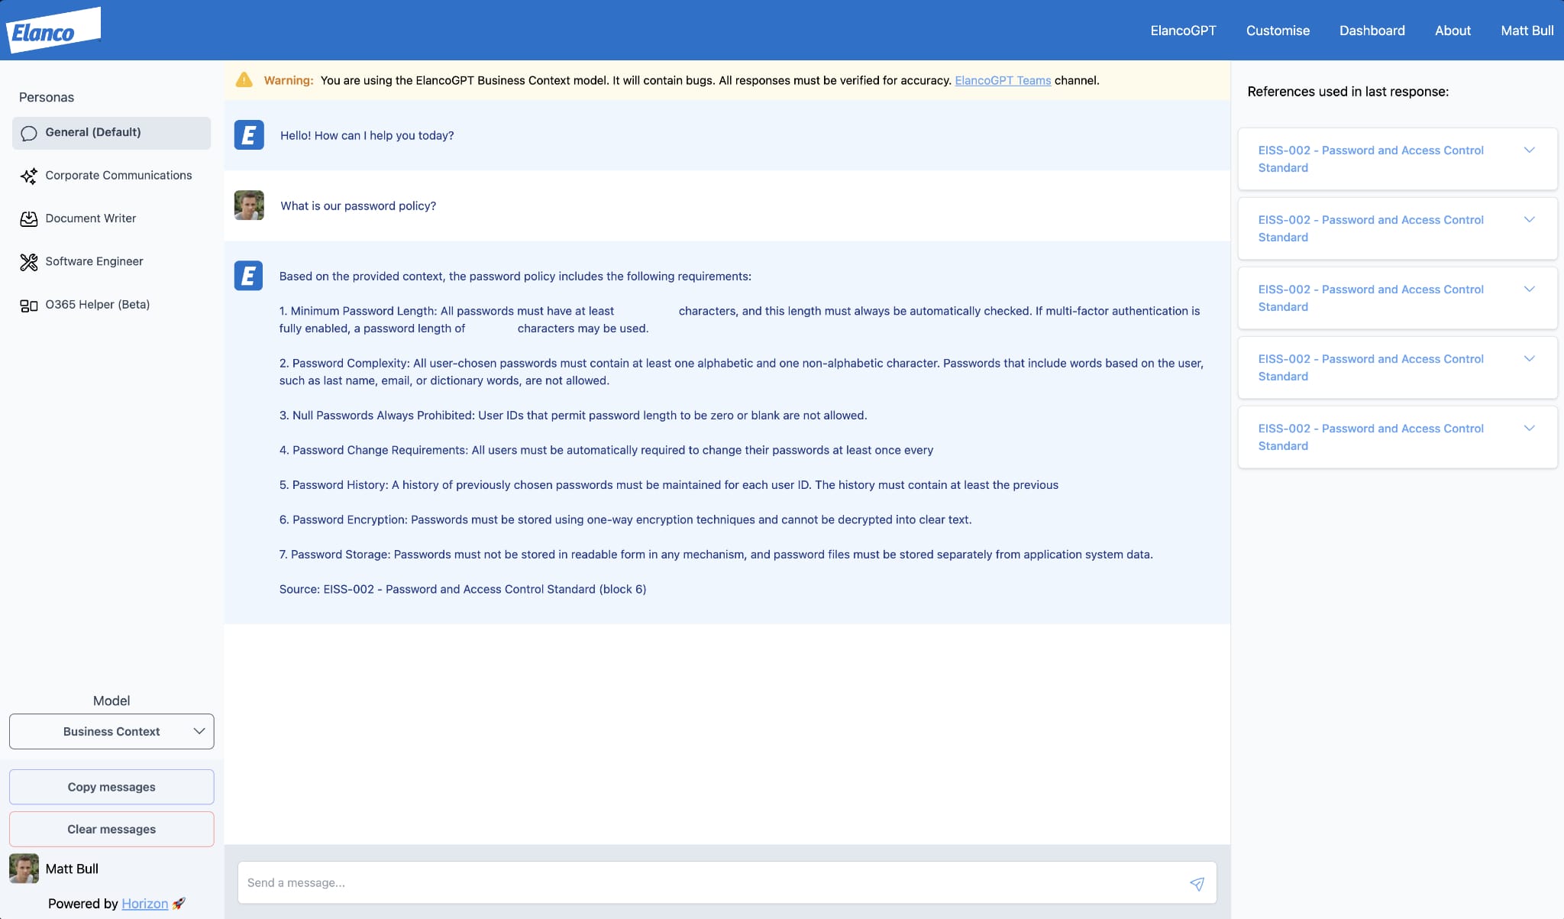
Task: Click the "6. Password Encryption" line
Action: click(625, 519)
